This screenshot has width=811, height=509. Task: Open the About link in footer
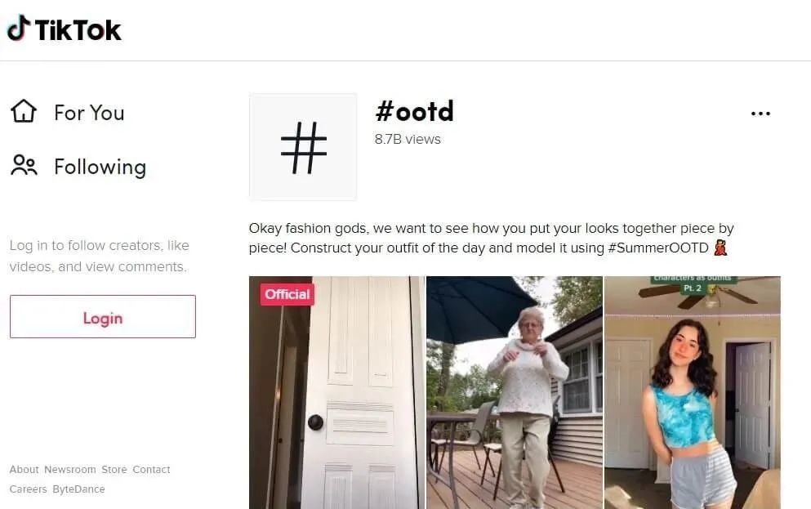[x=24, y=469]
